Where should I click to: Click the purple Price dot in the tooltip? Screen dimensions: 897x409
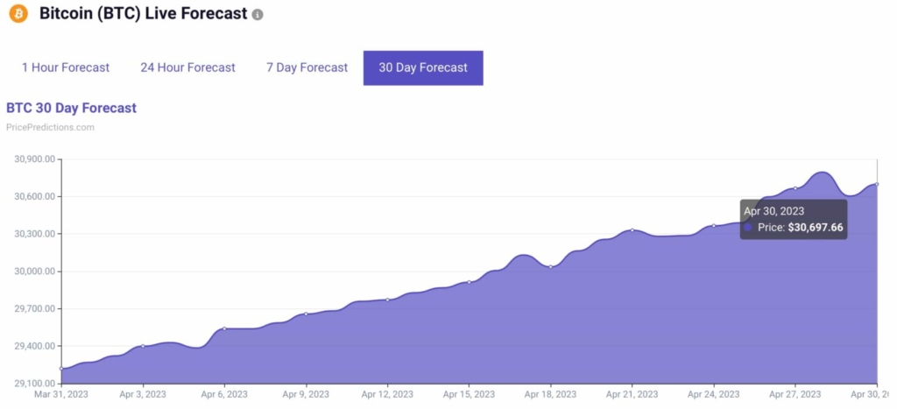[748, 228]
